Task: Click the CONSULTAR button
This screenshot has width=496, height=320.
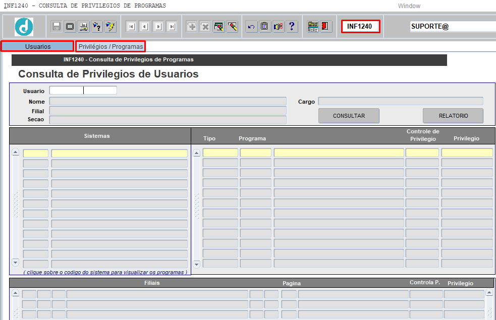Action: [349, 116]
